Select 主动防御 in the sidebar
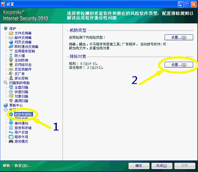This screenshot has height=172, width=198. point(21,60)
